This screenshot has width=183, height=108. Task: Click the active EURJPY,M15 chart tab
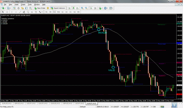92,103
